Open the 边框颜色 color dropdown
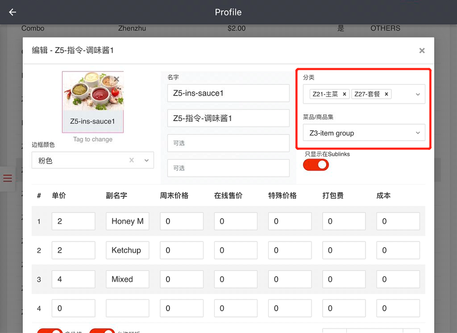 147,160
